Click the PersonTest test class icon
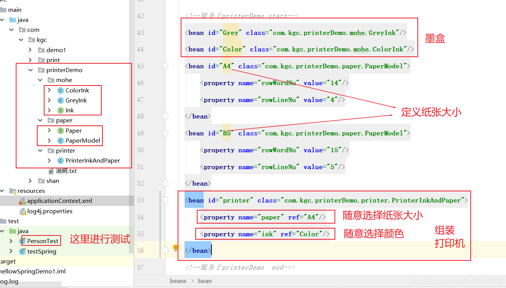 coord(22,241)
